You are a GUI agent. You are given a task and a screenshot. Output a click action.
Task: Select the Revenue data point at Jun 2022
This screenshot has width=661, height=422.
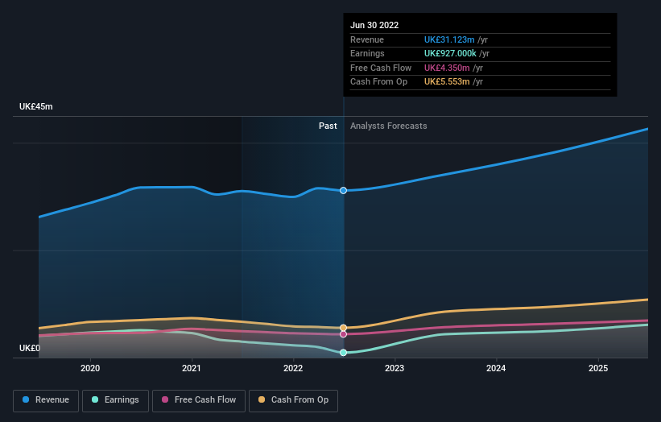[344, 191]
